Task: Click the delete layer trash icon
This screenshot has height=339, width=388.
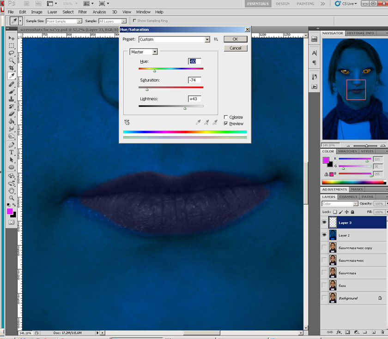Action: pyautogui.click(x=382, y=332)
